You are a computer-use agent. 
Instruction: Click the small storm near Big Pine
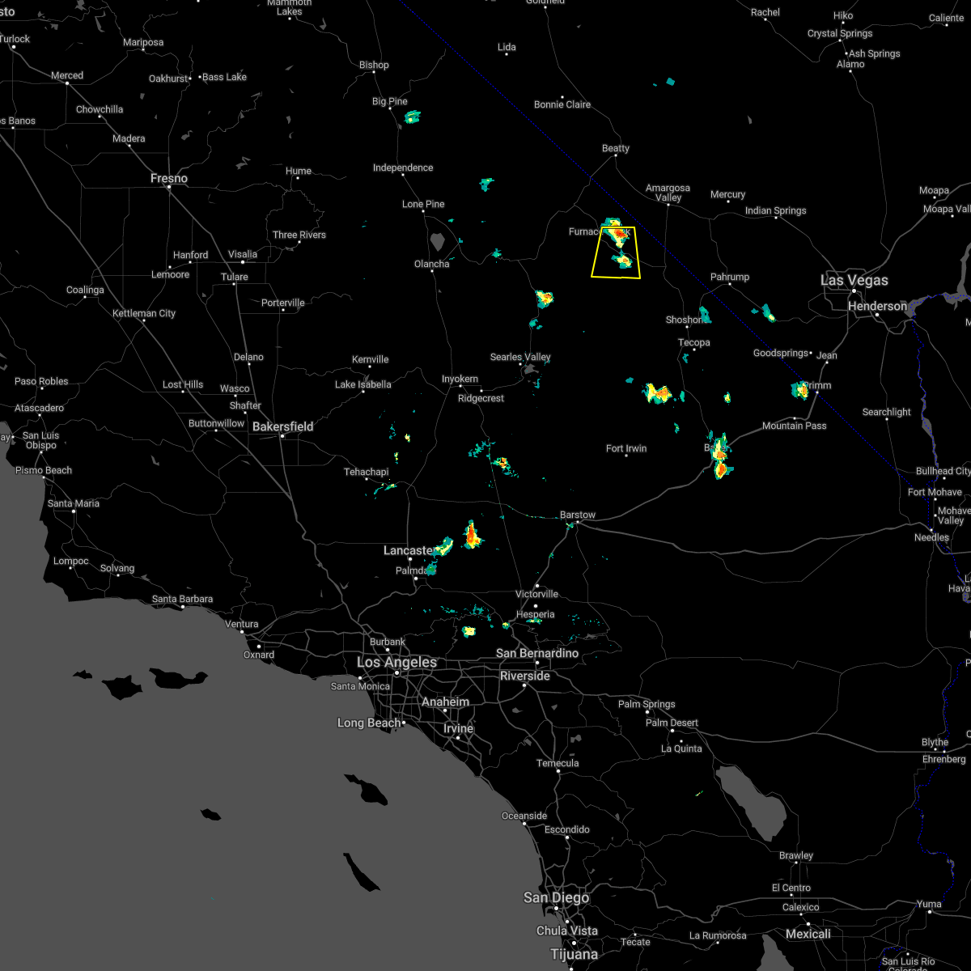(x=411, y=116)
